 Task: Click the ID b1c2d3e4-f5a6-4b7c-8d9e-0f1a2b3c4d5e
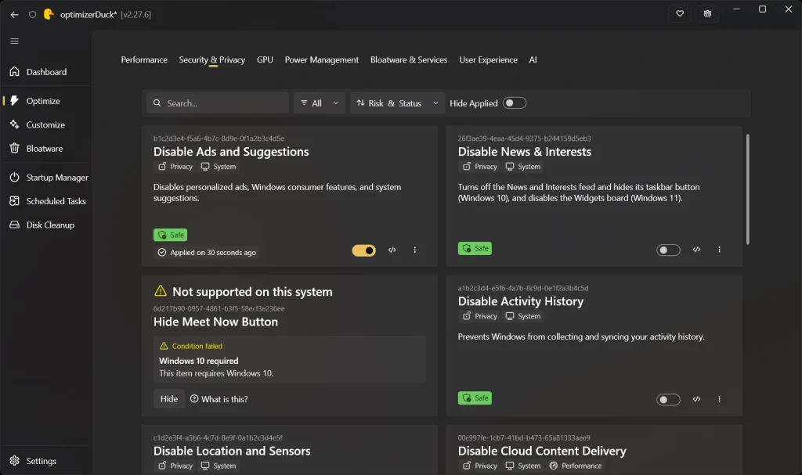click(x=219, y=139)
